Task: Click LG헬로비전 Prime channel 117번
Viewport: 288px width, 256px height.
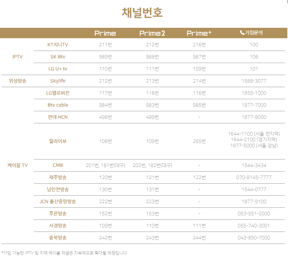Action: click(105, 93)
